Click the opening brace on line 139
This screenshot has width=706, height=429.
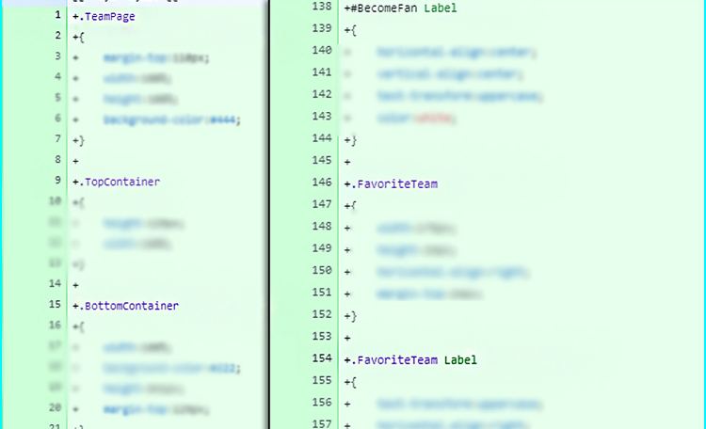click(x=353, y=30)
